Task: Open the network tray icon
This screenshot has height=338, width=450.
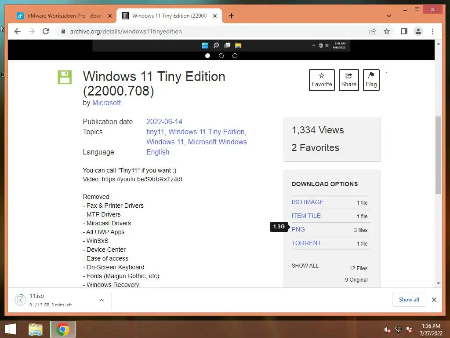Action: pos(398,330)
